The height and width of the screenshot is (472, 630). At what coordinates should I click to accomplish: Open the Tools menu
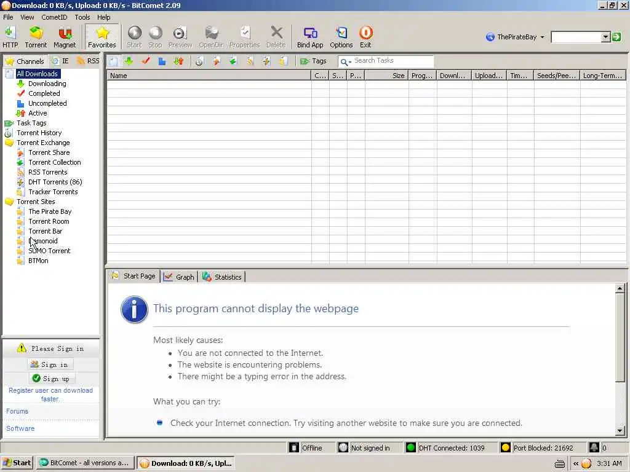82,17
